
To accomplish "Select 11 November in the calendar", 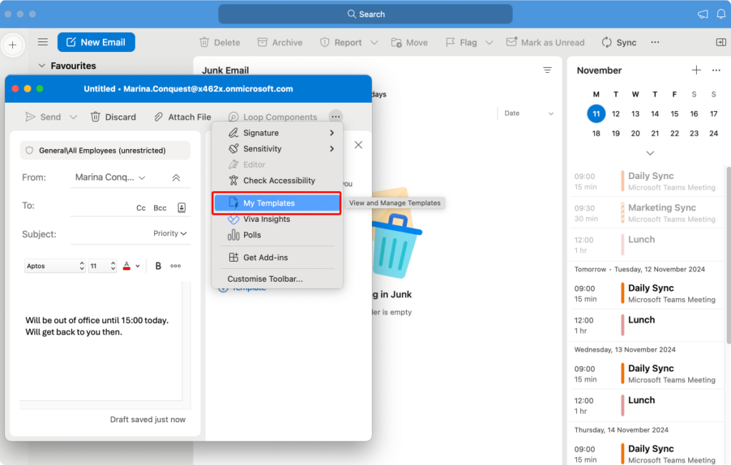I will [596, 113].
